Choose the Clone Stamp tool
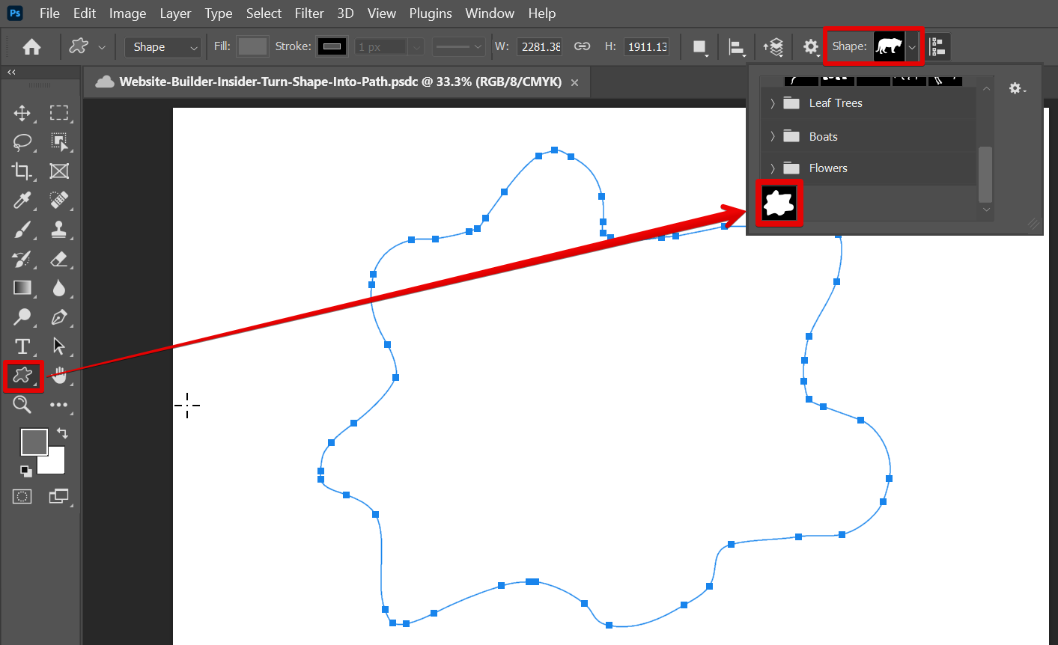 59,230
